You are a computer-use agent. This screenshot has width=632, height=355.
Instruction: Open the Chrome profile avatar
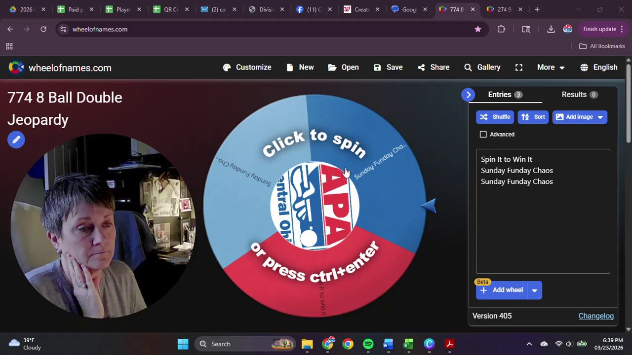567,29
